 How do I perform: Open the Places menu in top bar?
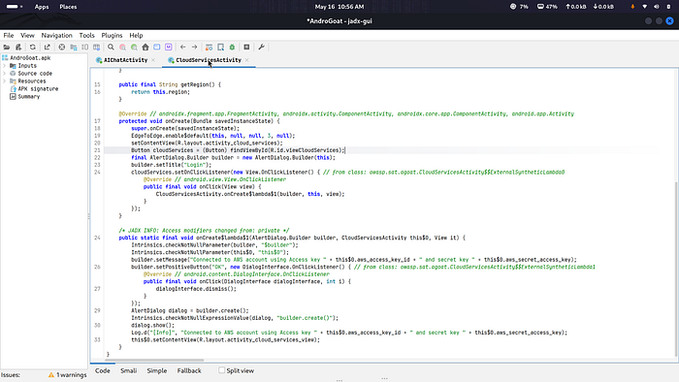[x=68, y=7]
